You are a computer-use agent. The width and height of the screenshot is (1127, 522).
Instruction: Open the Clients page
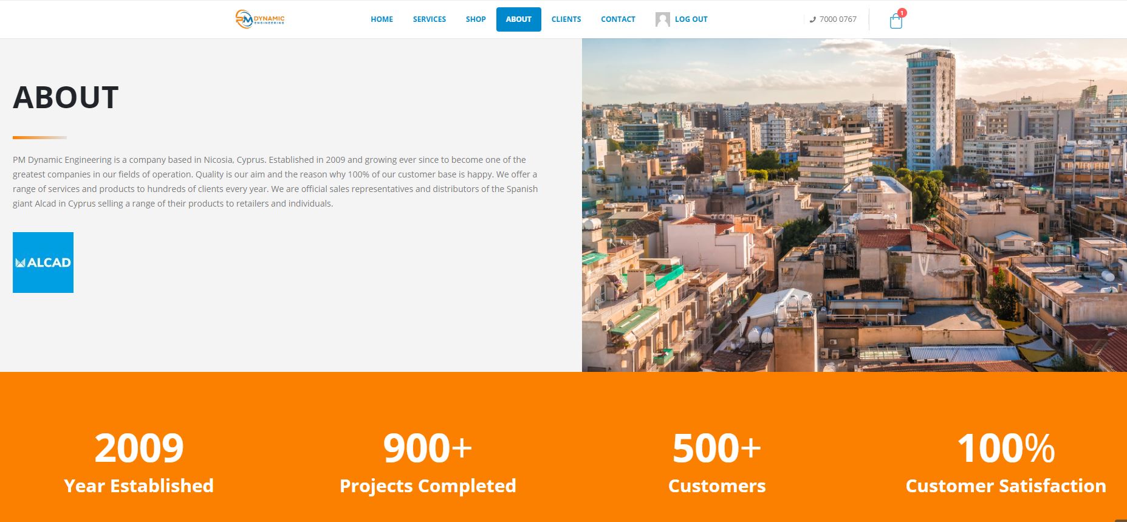(x=566, y=19)
